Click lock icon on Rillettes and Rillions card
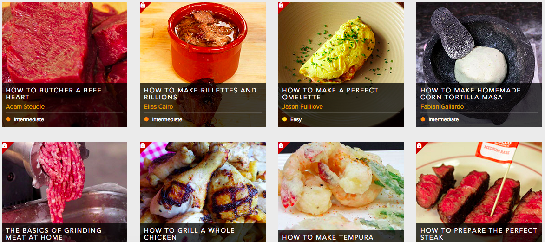This screenshot has width=545, height=242. [x=143, y=5]
